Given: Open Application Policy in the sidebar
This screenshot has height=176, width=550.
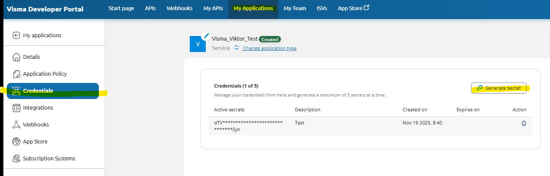Looking at the screenshot, I should (x=45, y=74).
